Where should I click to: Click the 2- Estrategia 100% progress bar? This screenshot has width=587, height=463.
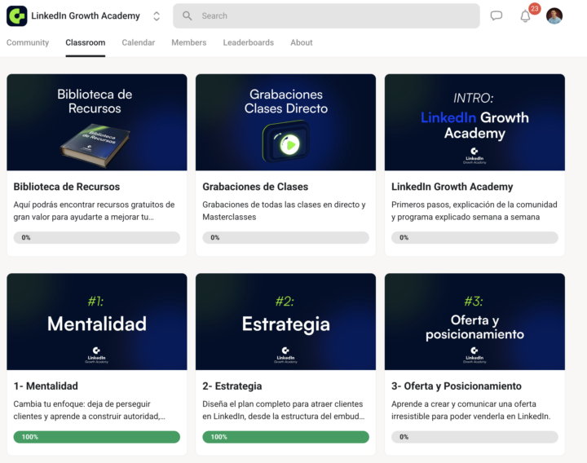tap(285, 437)
